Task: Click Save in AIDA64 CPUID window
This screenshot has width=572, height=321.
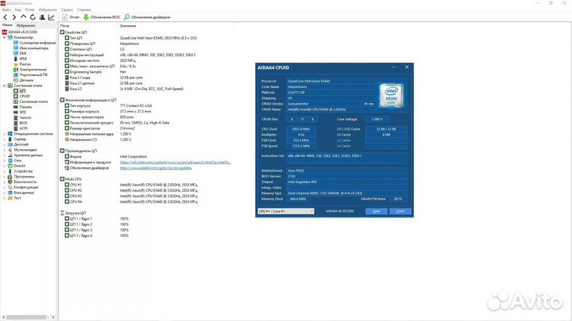Action: pos(377,211)
